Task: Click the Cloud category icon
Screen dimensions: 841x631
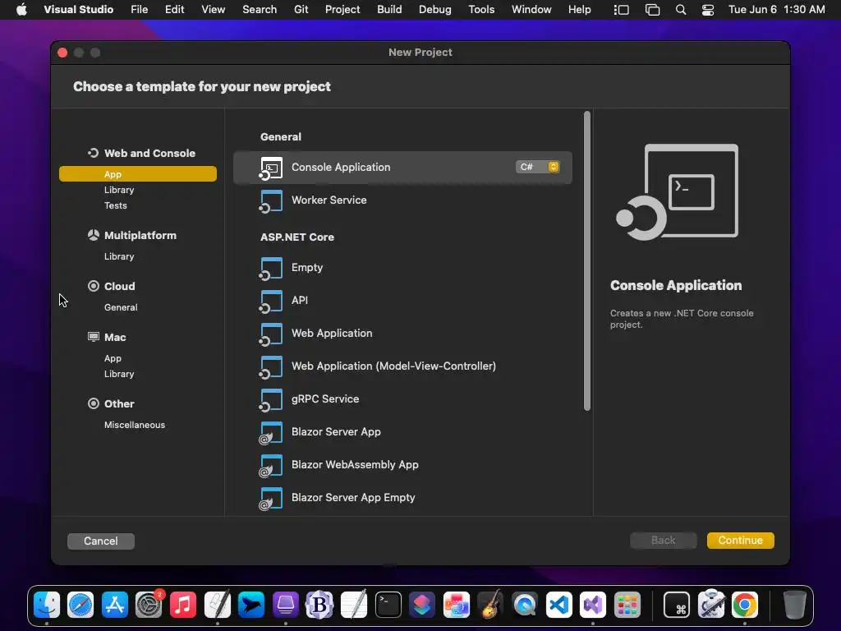Action: pyautogui.click(x=94, y=286)
